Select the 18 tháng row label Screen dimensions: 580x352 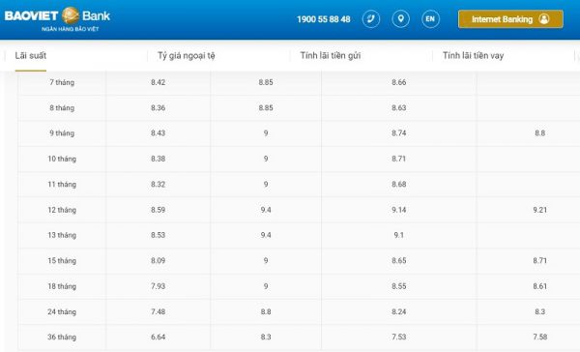click(x=62, y=286)
